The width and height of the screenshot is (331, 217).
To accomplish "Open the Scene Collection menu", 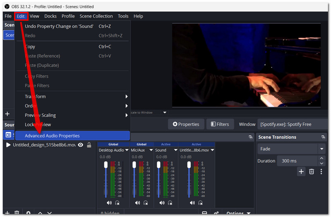I will pos(96,16).
